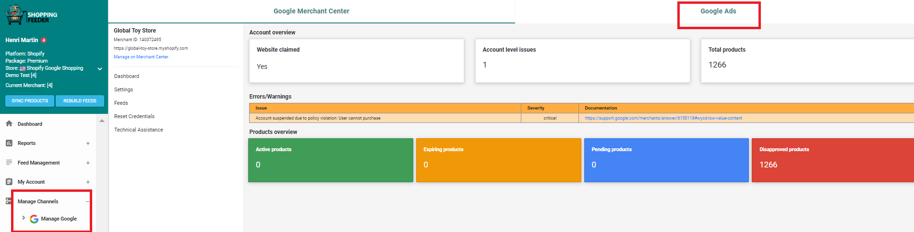Click the My Account clipboard icon
914x232 pixels.
[9, 182]
